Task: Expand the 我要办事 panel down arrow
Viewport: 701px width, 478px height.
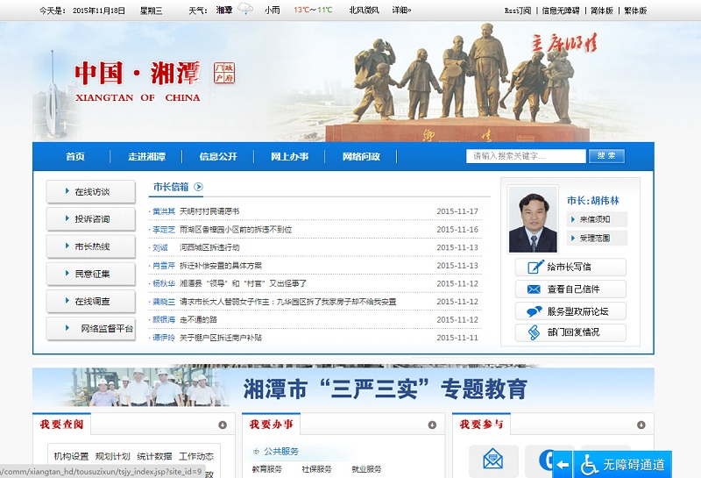Action: coord(432,425)
